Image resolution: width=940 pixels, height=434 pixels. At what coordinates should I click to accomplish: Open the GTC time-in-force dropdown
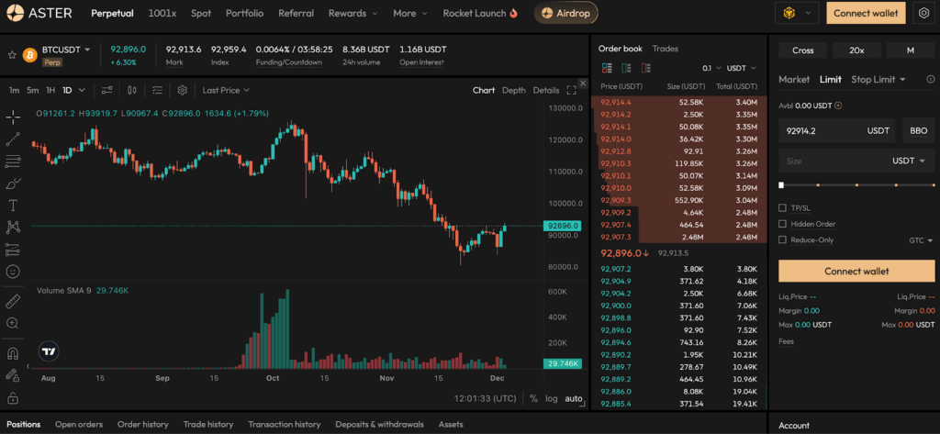921,239
